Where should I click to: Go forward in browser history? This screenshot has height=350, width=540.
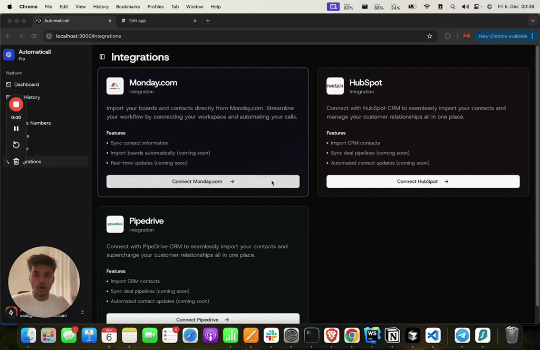pos(21,36)
